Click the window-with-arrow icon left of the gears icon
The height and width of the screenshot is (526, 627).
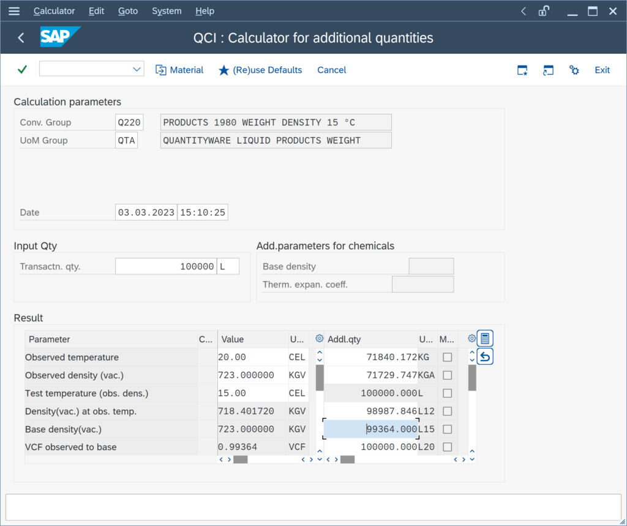click(548, 70)
